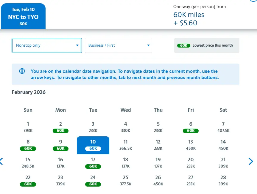Click the info icon in blue banner
The width and height of the screenshot is (257, 194).
pyautogui.click(x=22, y=71)
